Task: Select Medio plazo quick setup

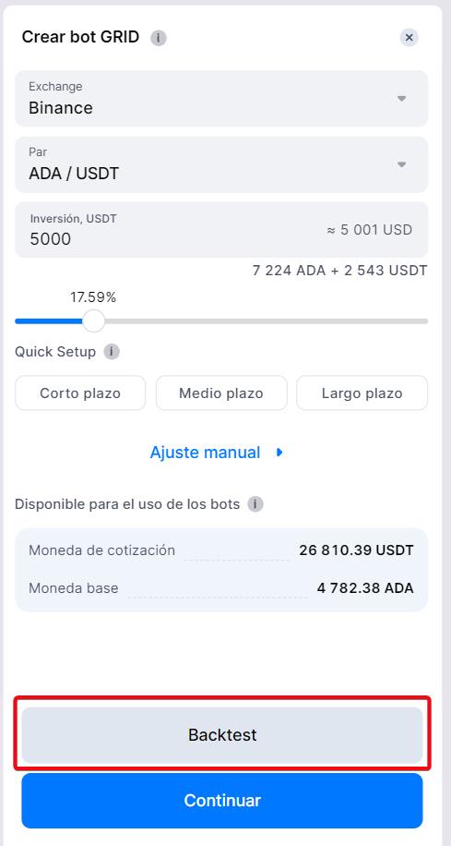Action: pyautogui.click(x=221, y=393)
